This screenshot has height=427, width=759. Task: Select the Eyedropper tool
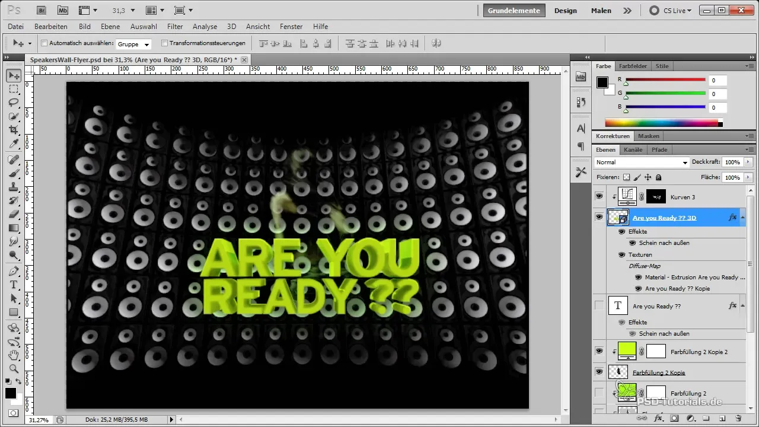(x=14, y=144)
